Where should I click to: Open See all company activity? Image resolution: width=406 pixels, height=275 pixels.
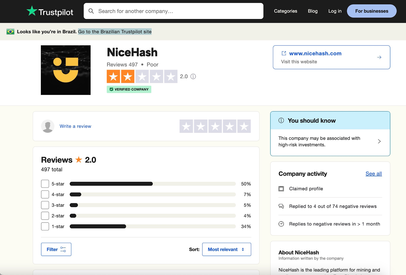point(374,174)
